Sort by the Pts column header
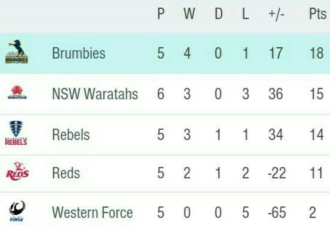330x230 pixels. [x=317, y=14]
